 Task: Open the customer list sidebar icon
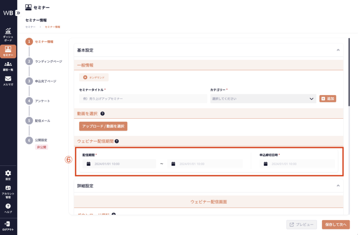coord(8,66)
